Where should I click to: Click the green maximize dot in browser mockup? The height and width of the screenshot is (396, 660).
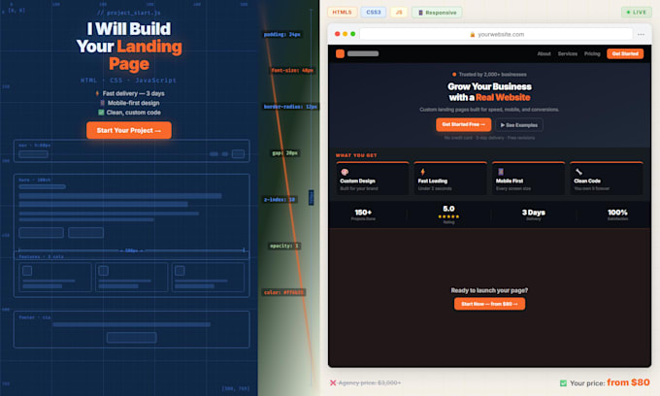353,34
